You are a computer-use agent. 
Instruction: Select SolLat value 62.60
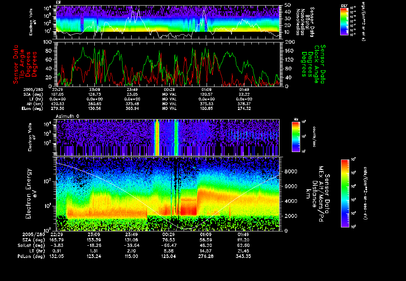(243, 246)
